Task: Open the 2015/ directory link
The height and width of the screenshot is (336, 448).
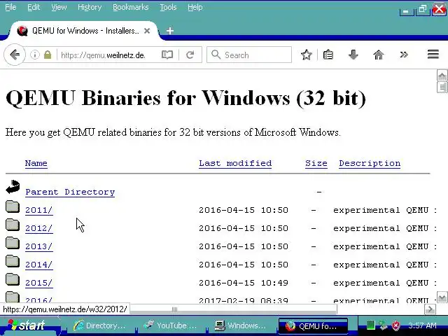Action: click(x=39, y=283)
